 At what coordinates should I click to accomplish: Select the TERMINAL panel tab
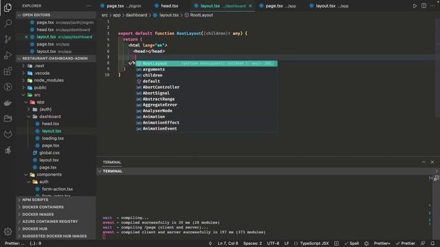(111, 162)
